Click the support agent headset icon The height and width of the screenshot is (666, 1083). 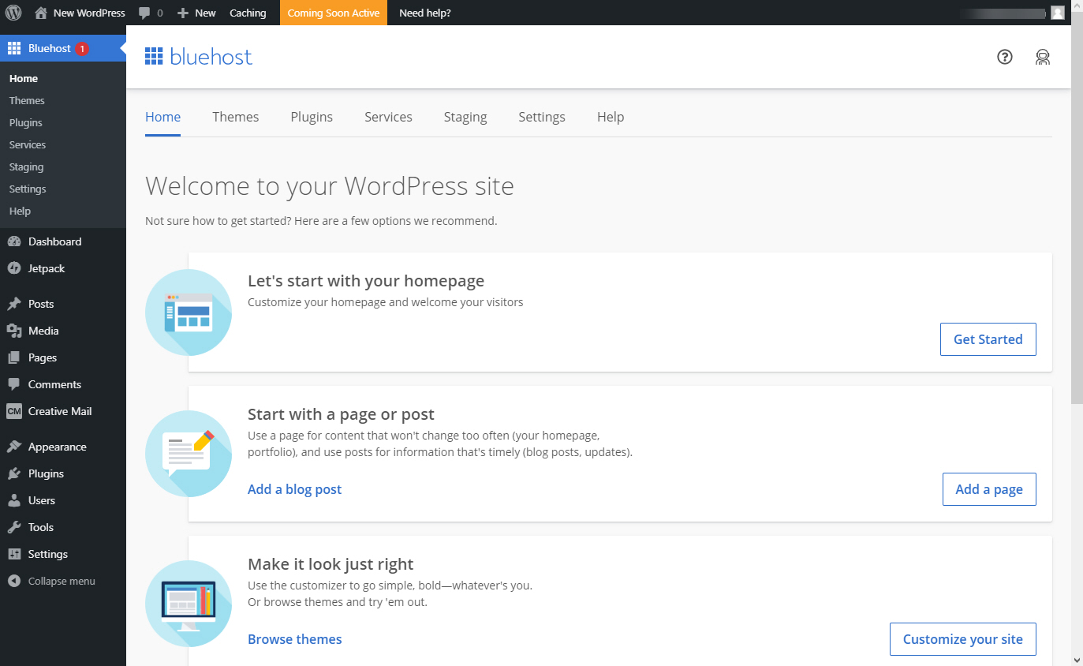(1043, 57)
